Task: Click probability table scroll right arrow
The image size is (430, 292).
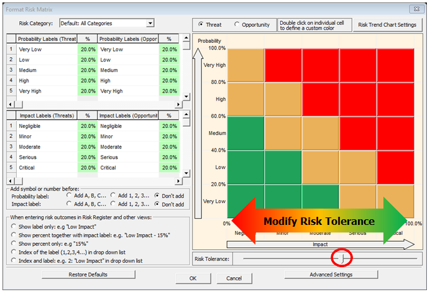Action: point(178,104)
